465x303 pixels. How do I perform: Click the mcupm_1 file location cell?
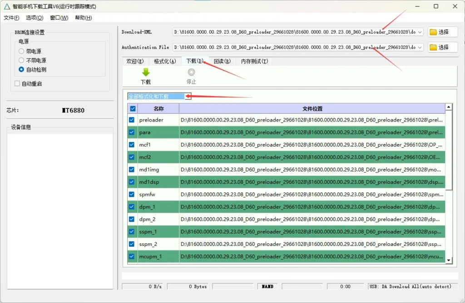[312, 257]
